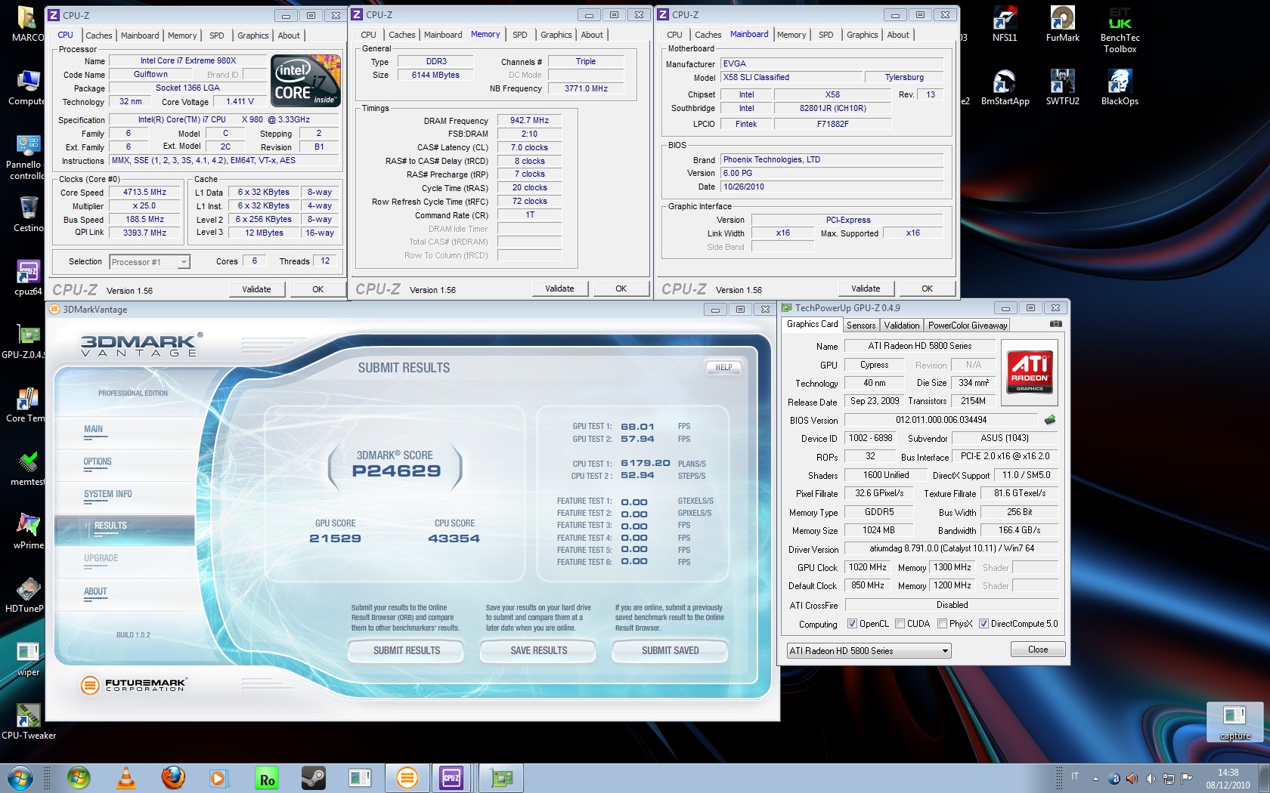Open wPrime desktop shortcut
This screenshot has height=793, width=1270.
(x=28, y=532)
